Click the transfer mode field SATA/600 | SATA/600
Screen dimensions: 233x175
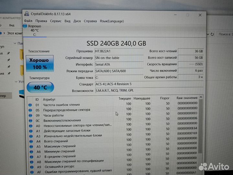(119, 71)
